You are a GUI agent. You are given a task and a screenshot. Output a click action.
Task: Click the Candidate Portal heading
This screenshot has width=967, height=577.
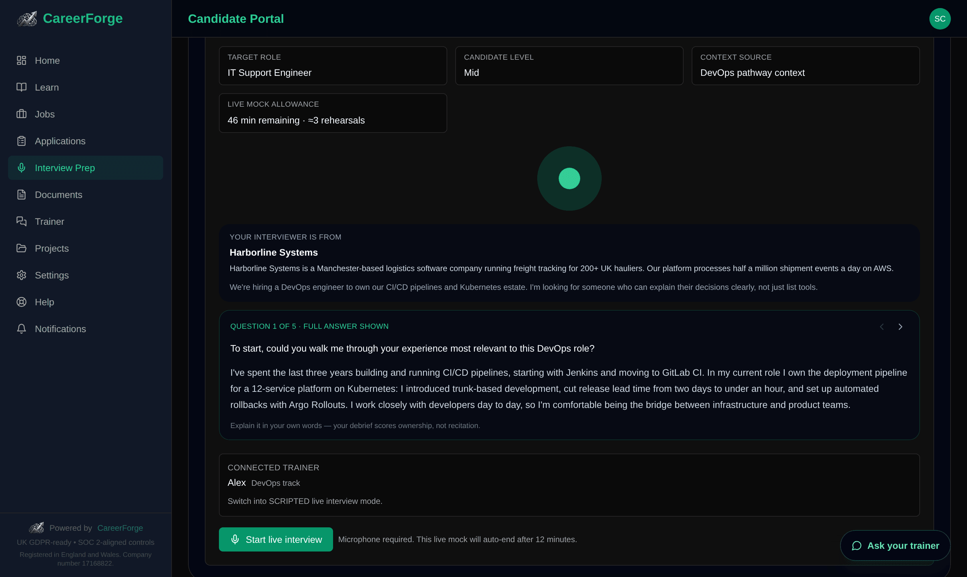236,19
